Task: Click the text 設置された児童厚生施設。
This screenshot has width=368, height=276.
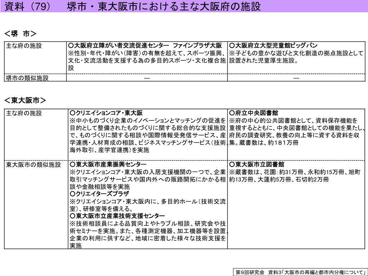Action: (x=264, y=60)
